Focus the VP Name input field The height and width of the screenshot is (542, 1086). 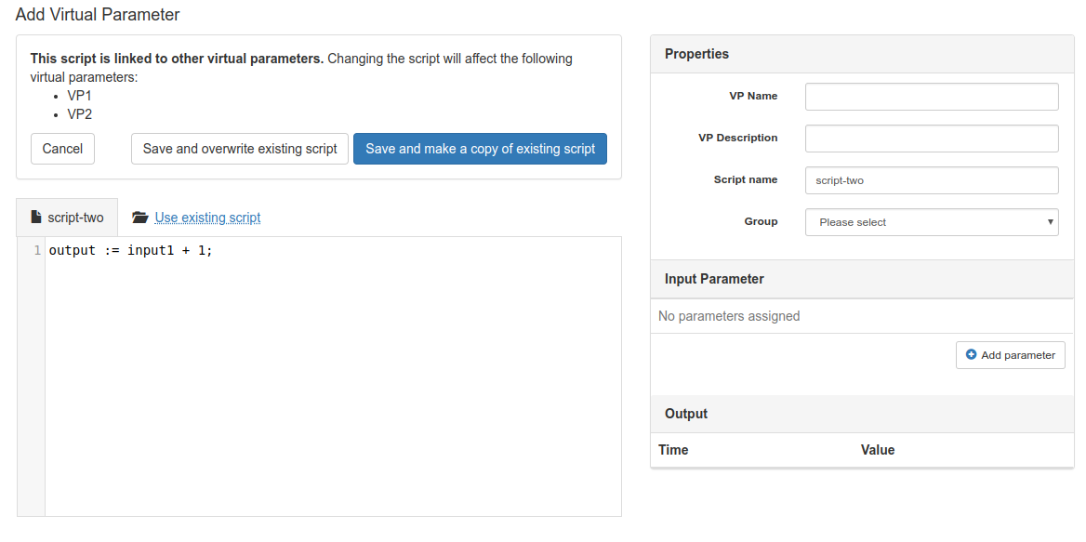[x=931, y=97]
